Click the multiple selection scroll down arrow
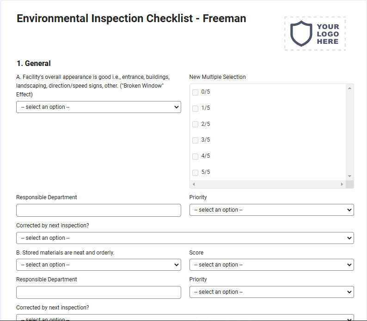This screenshot has height=321, width=367. [x=349, y=176]
